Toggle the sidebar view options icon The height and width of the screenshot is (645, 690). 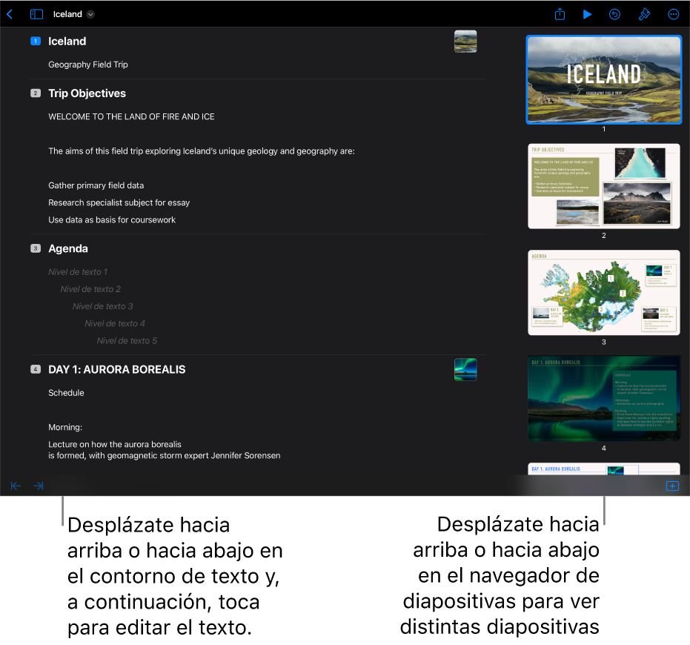click(36, 14)
